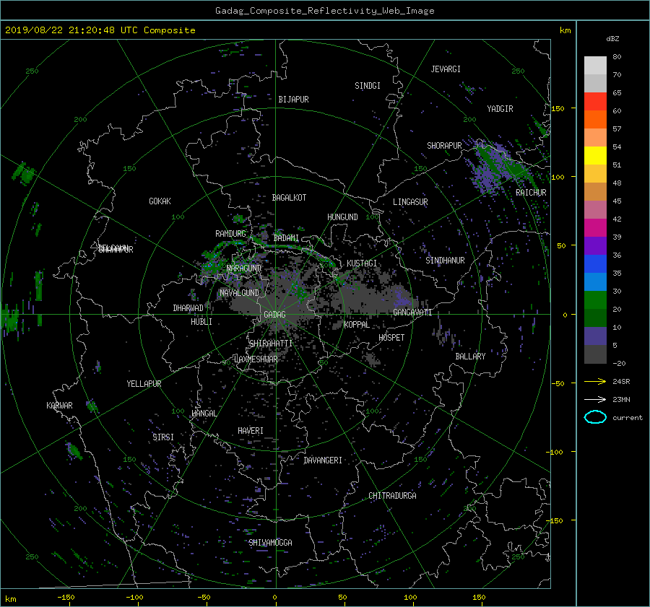Viewport: 650px width, 607px height.
Task: Click the NAVALGUND city label
Action: click(x=239, y=293)
